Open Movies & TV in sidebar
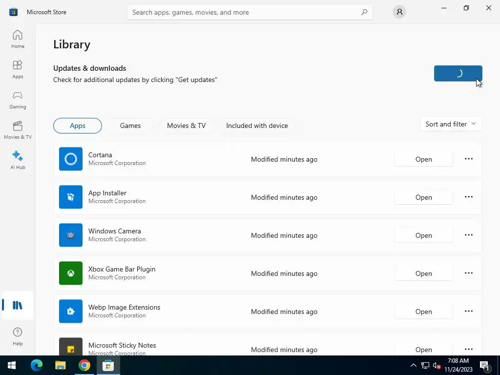 18,130
